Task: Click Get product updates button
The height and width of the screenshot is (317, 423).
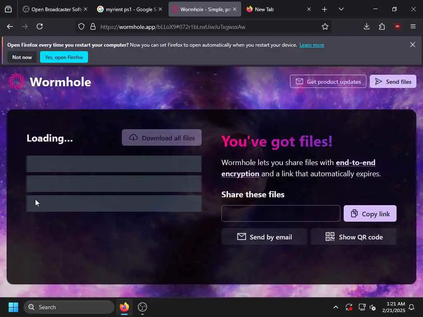Action: click(328, 81)
